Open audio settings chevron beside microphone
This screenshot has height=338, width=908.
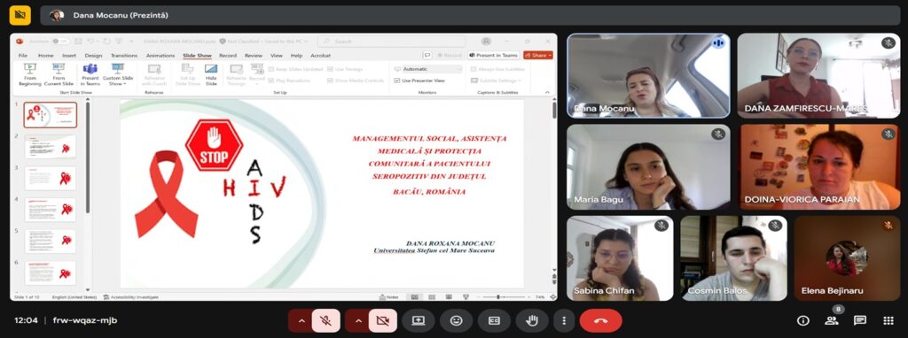[x=301, y=320]
